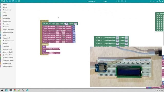The width and height of the screenshot is (164, 92).
Task: Open the Windows Start menu
Action: click(2, 90)
